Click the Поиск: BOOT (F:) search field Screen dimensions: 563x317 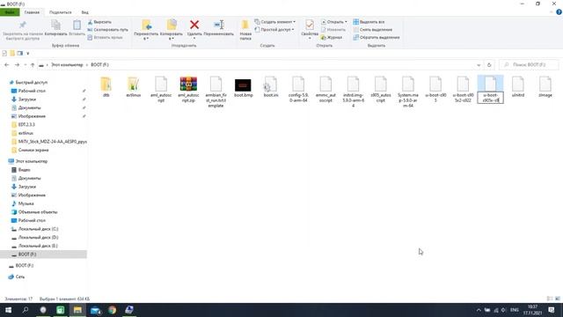[529, 64]
